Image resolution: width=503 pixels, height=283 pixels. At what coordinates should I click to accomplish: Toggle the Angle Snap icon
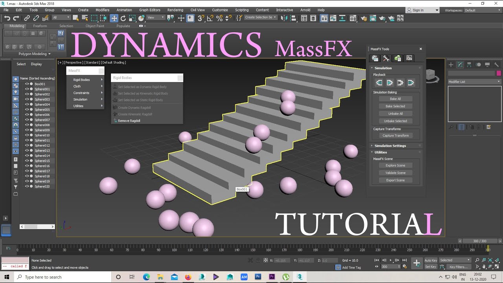point(210,18)
